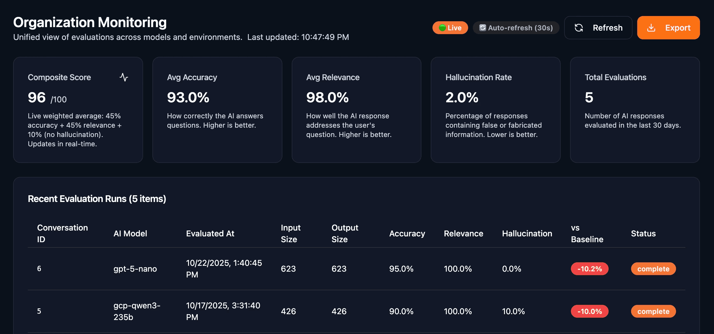Click the small Auto-refresh cycle icon
714x334 pixels.
[x=482, y=28]
